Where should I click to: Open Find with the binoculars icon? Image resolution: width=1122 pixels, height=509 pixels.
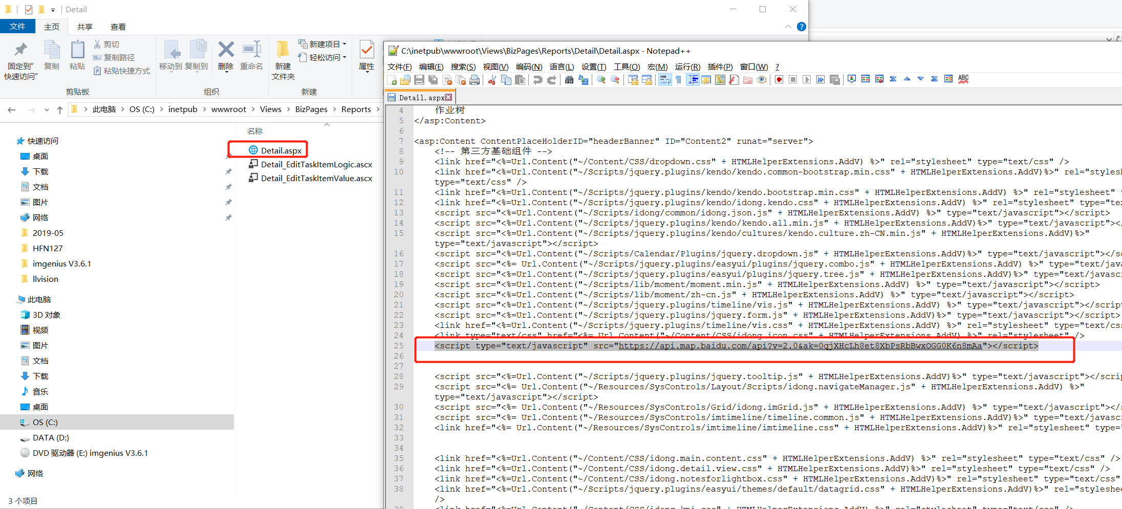click(569, 80)
